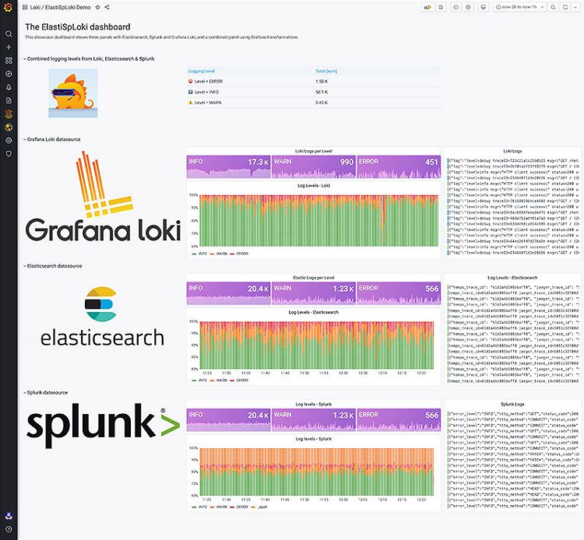
Task: Star the ElastiSpLoki Demo dashboard
Action: (97, 7)
